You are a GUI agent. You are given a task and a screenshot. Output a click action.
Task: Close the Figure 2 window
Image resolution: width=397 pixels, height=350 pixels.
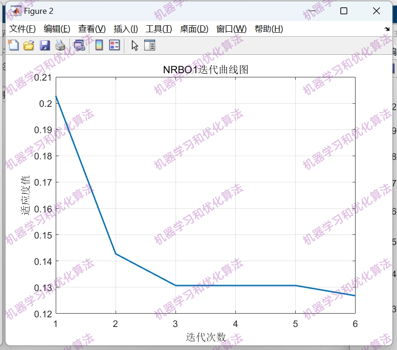pyautogui.click(x=376, y=11)
